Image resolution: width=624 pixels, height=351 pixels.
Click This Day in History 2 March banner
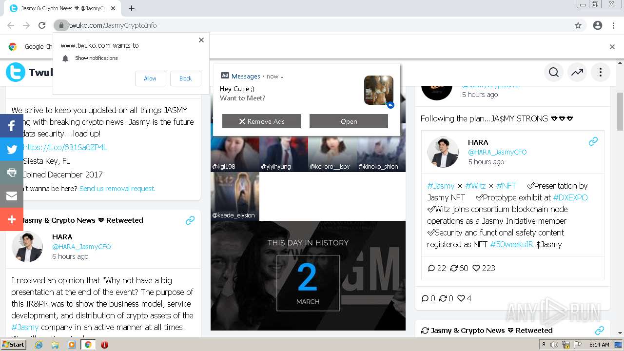308,276
